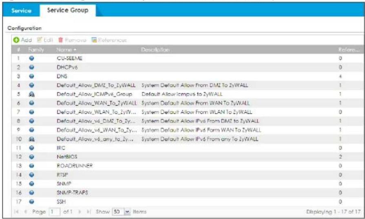The image size is (365, 219).
Task: Click family icon of RTSP row
Action: tap(32, 175)
